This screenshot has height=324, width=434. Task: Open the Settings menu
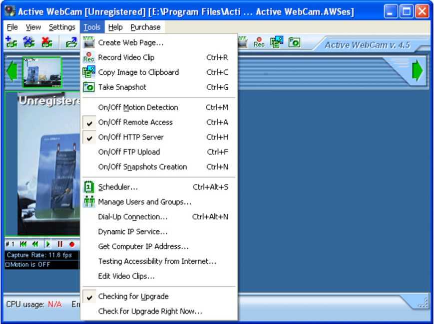pos(62,27)
